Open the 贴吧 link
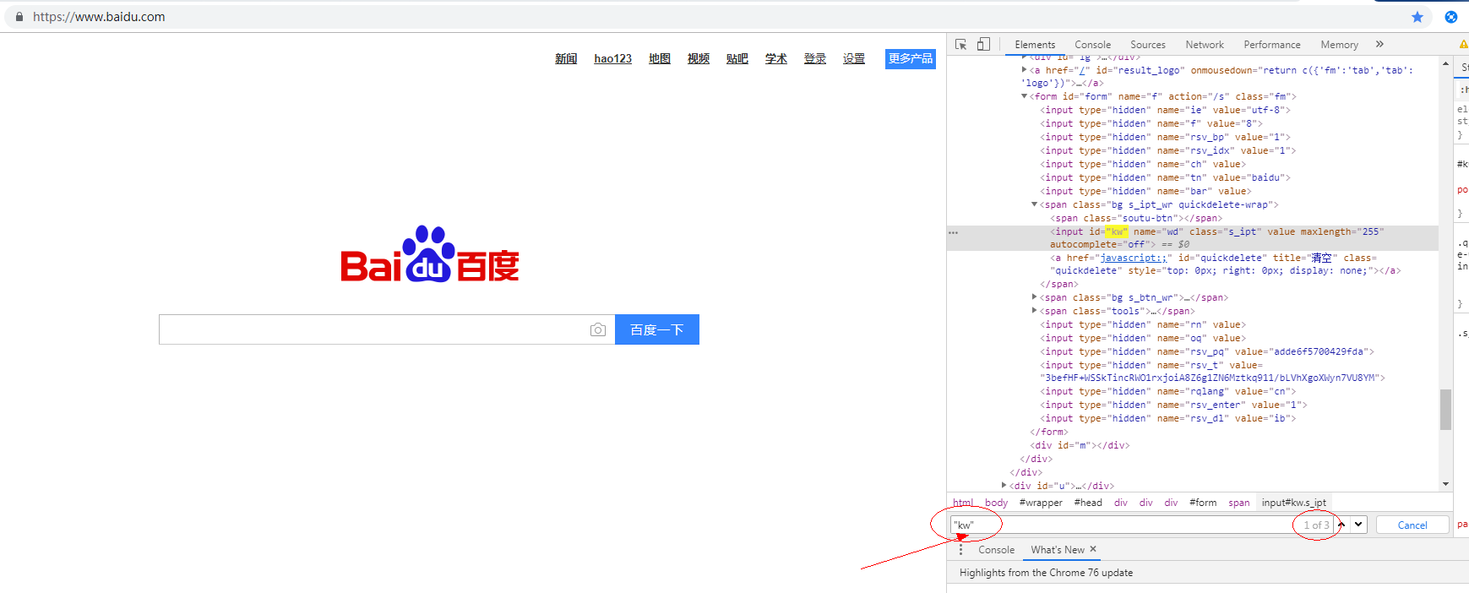 tap(737, 58)
